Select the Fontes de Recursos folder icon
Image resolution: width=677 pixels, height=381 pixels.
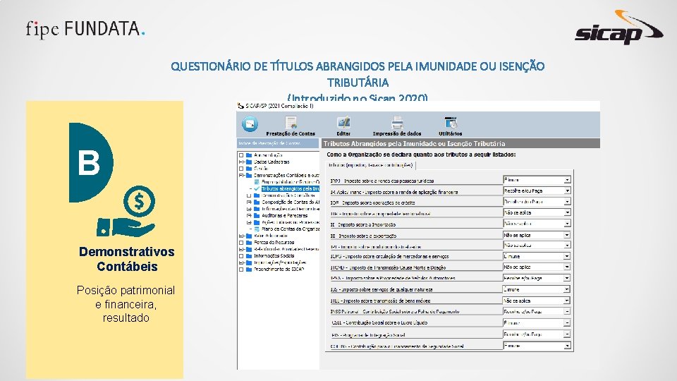click(x=249, y=243)
